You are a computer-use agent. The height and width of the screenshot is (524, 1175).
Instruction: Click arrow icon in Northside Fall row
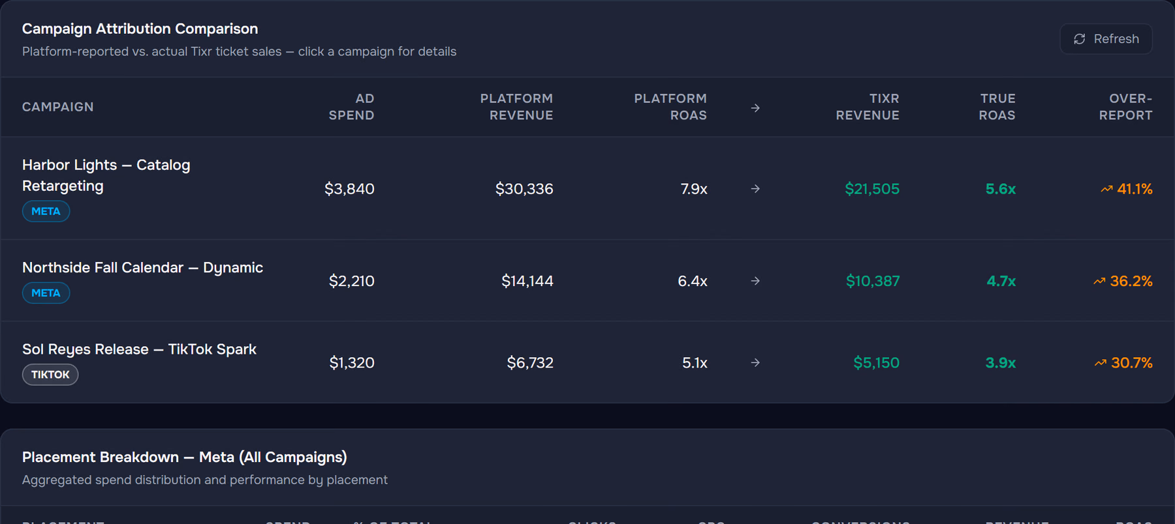(755, 281)
